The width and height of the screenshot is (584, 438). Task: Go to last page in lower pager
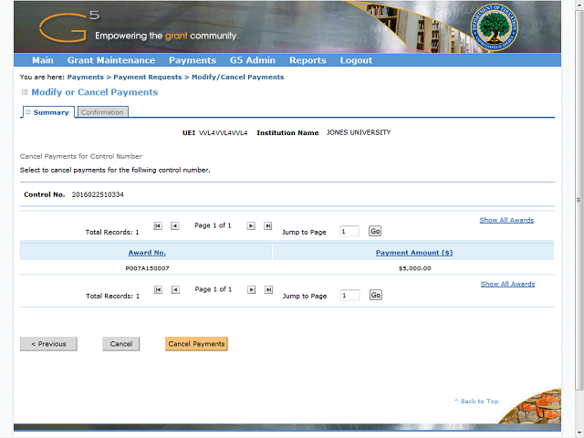pyautogui.click(x=268, y=290)
